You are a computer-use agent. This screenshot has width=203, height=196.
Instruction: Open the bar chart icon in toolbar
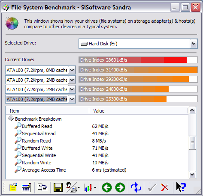click(x=88, y=187)
